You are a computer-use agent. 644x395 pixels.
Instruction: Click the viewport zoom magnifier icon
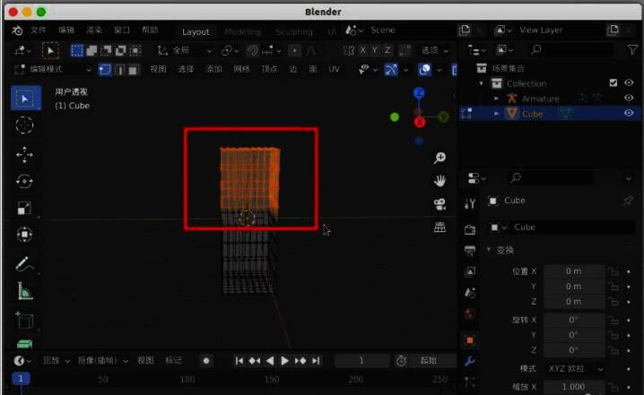440,159
